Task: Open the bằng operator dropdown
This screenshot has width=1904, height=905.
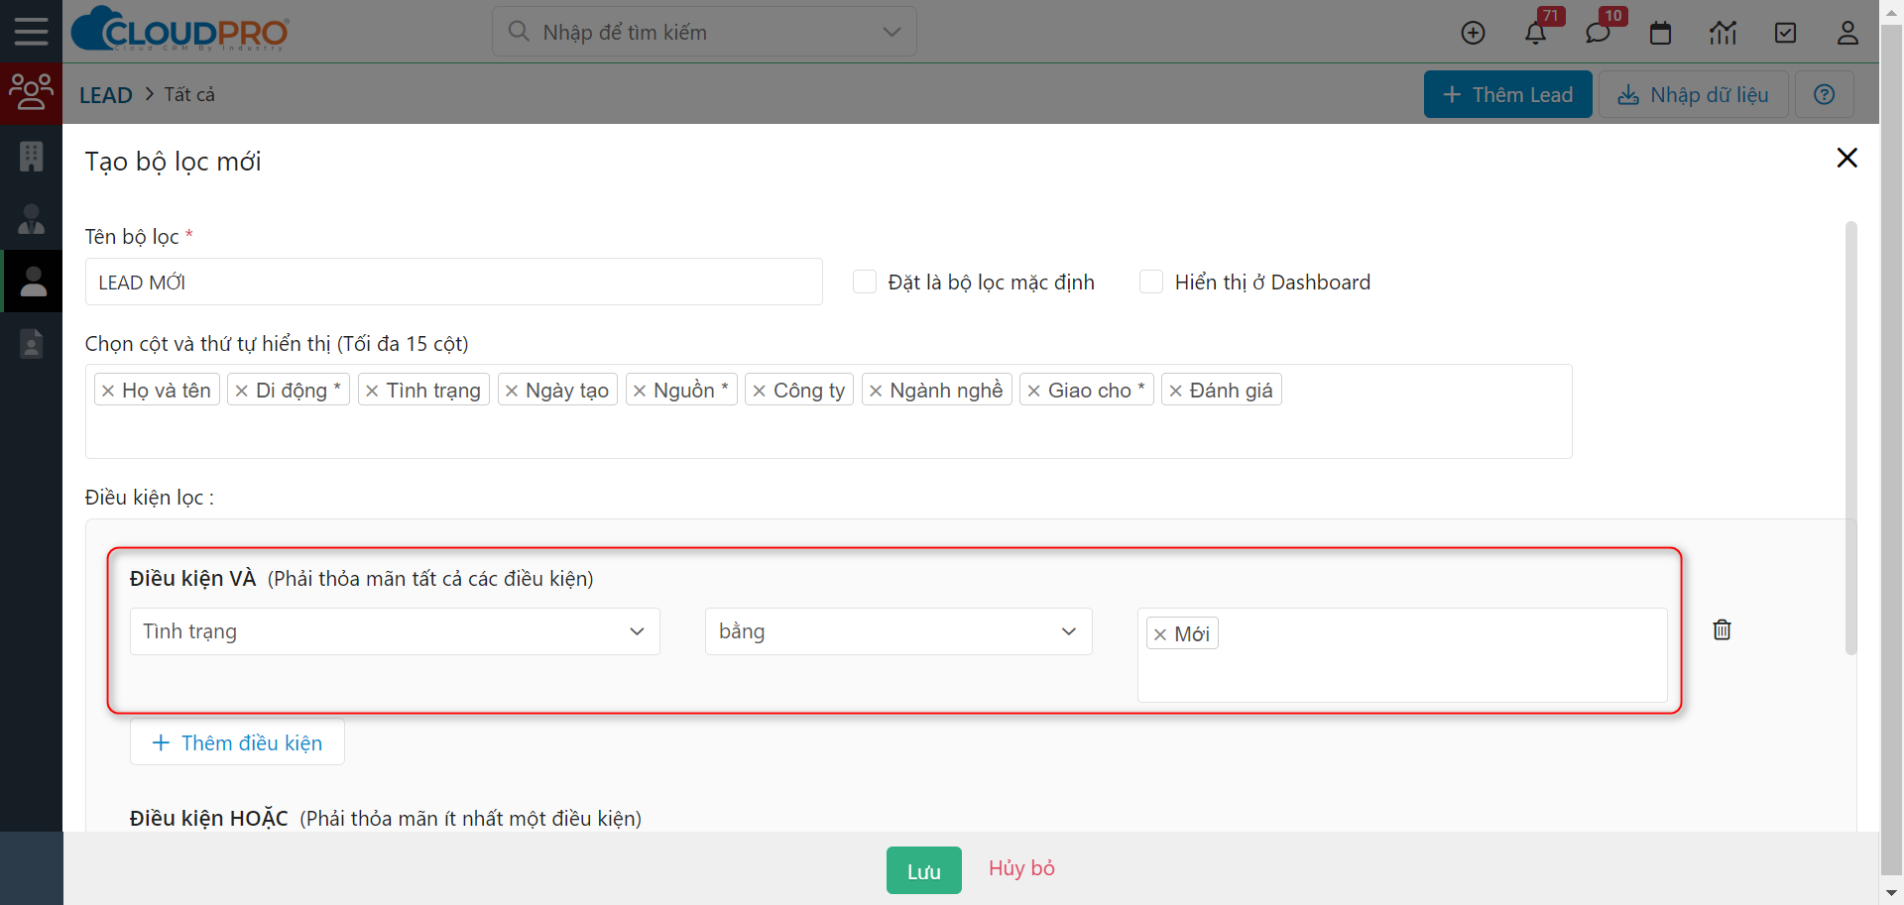Action: tap(898, 631)
